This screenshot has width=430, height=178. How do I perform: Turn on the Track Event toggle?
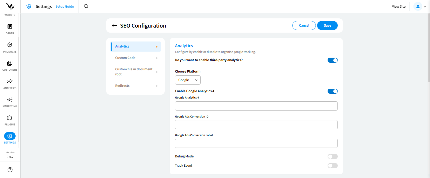pos(332,166)
